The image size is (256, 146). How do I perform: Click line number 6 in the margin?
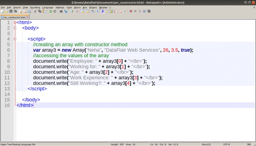pos(8,50)
